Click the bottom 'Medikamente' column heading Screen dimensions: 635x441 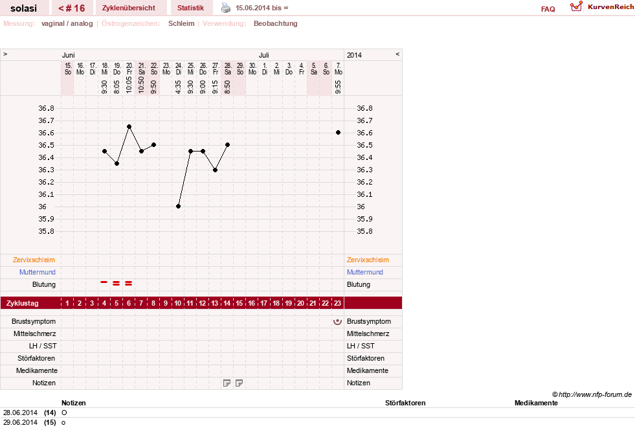pyautogui.click(x=536, y=403)
